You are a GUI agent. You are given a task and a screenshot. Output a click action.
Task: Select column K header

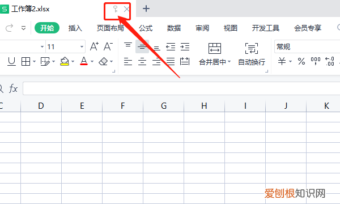(324, 106)
